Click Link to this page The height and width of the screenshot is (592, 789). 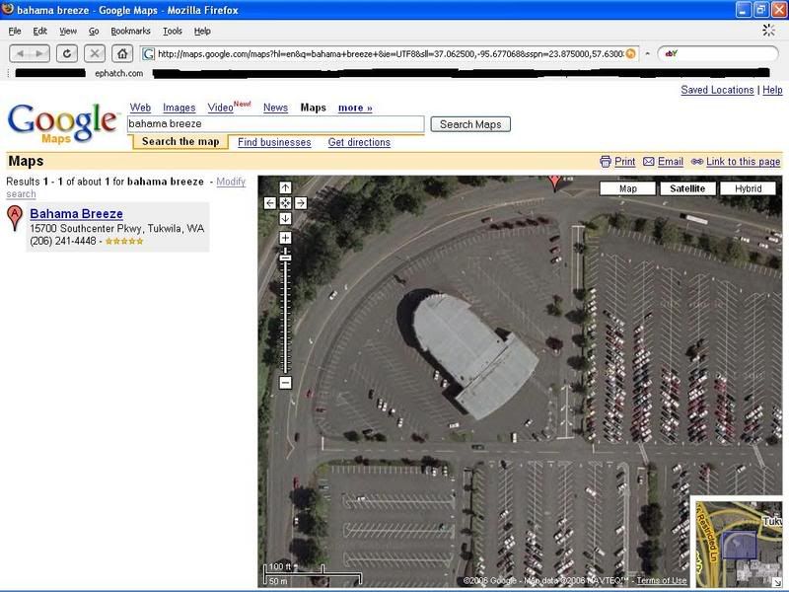744,162
